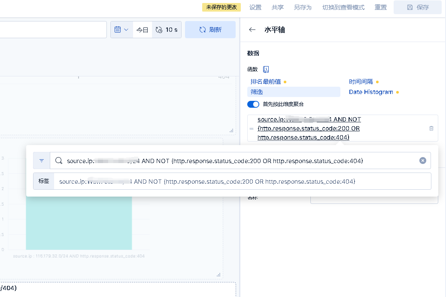
Task: Click the teal chart bar
Action: point(79,223)
